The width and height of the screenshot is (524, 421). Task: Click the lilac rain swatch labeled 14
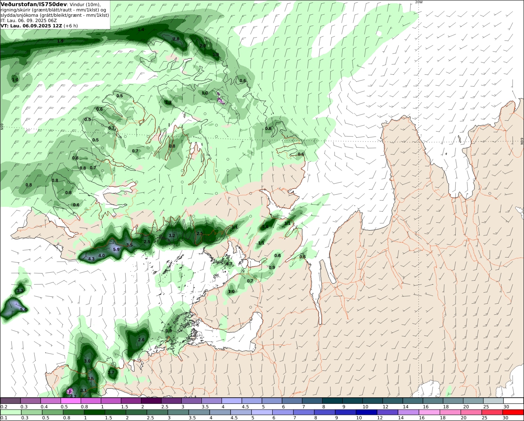click(x=408, y=412)
